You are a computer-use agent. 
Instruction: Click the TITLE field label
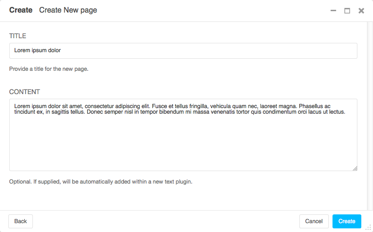tap(18, 36)
